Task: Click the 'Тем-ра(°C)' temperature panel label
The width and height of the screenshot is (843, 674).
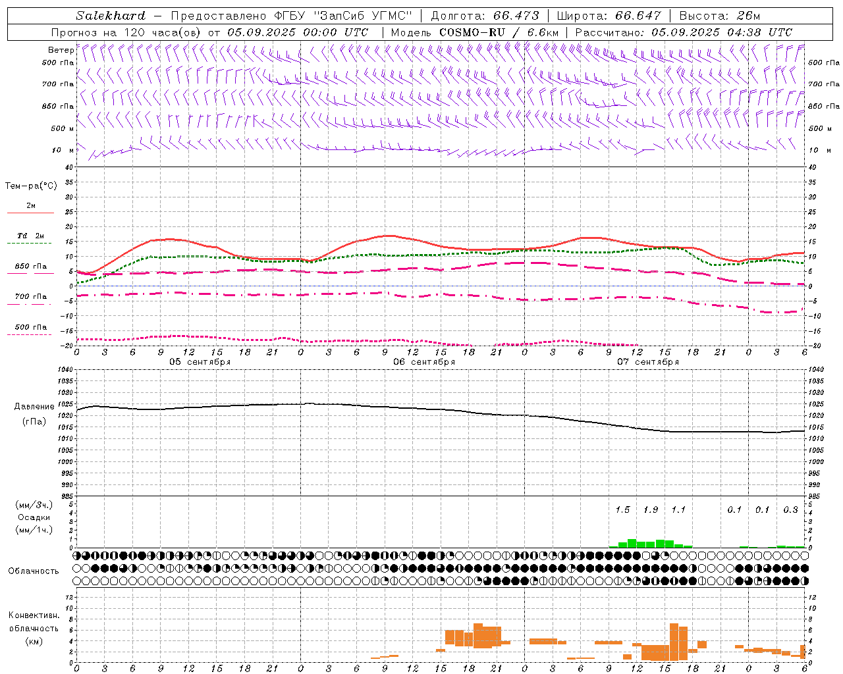Action: [31, 186]
